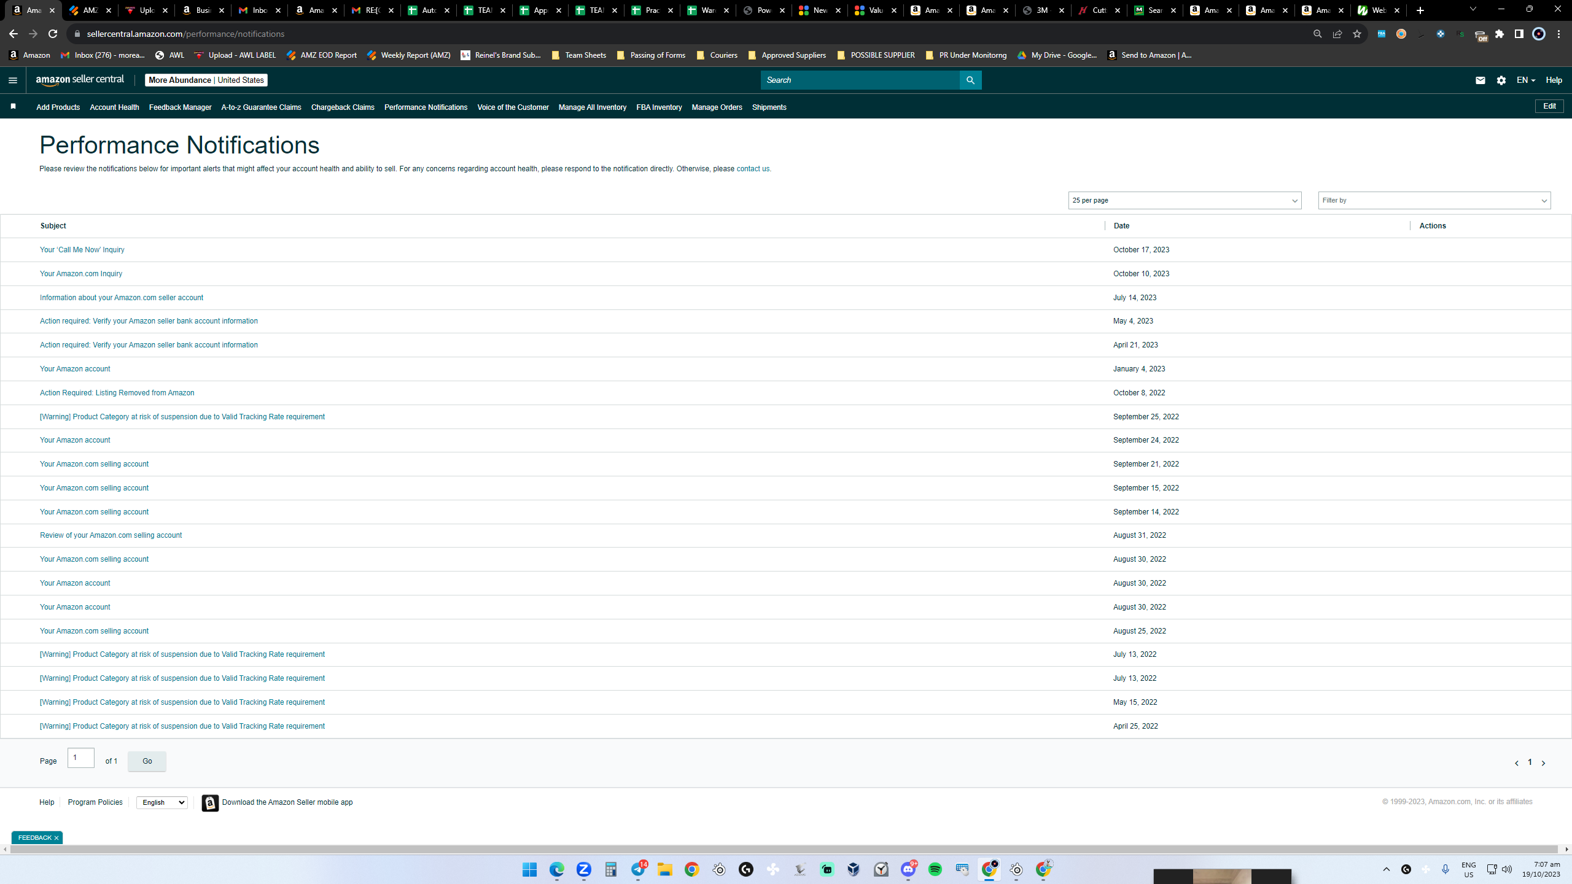
Task: Open Information about your Amazon.com seller account
Action: (x=122, y=298)
